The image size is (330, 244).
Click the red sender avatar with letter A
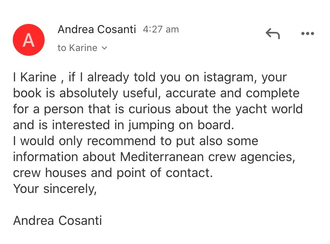[28, 40]
